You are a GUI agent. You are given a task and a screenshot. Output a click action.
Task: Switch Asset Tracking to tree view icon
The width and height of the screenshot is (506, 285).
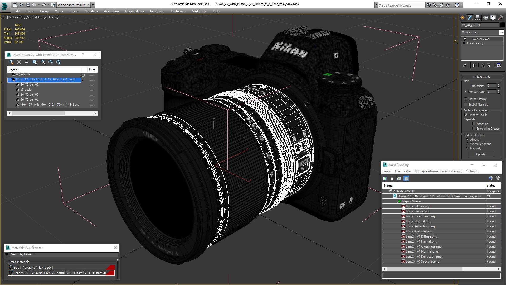[x=399, y=178]
